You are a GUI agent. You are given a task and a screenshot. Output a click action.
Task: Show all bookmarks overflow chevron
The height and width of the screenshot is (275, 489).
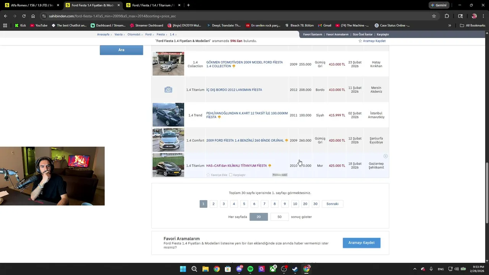click(x=450, y=26)
